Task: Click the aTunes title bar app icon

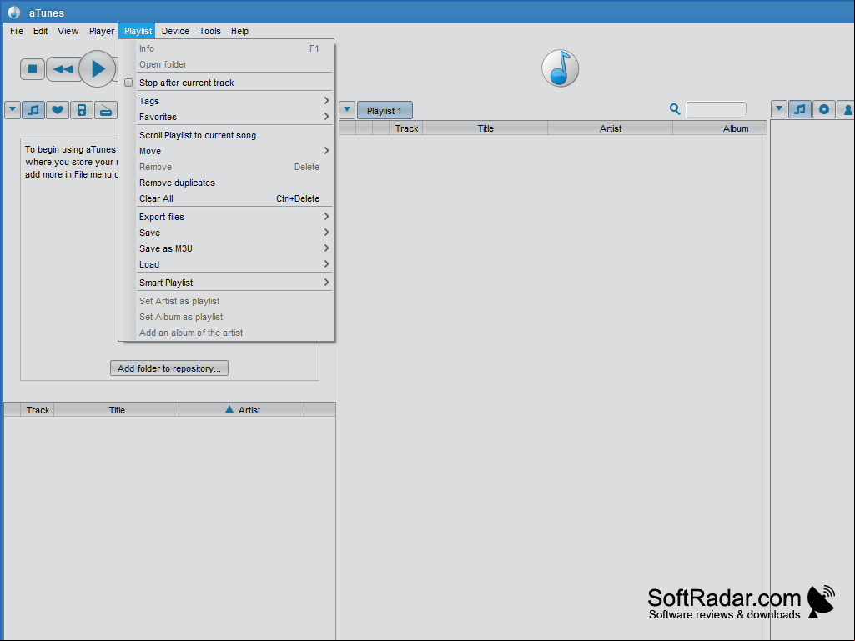Action: [14, 12]
